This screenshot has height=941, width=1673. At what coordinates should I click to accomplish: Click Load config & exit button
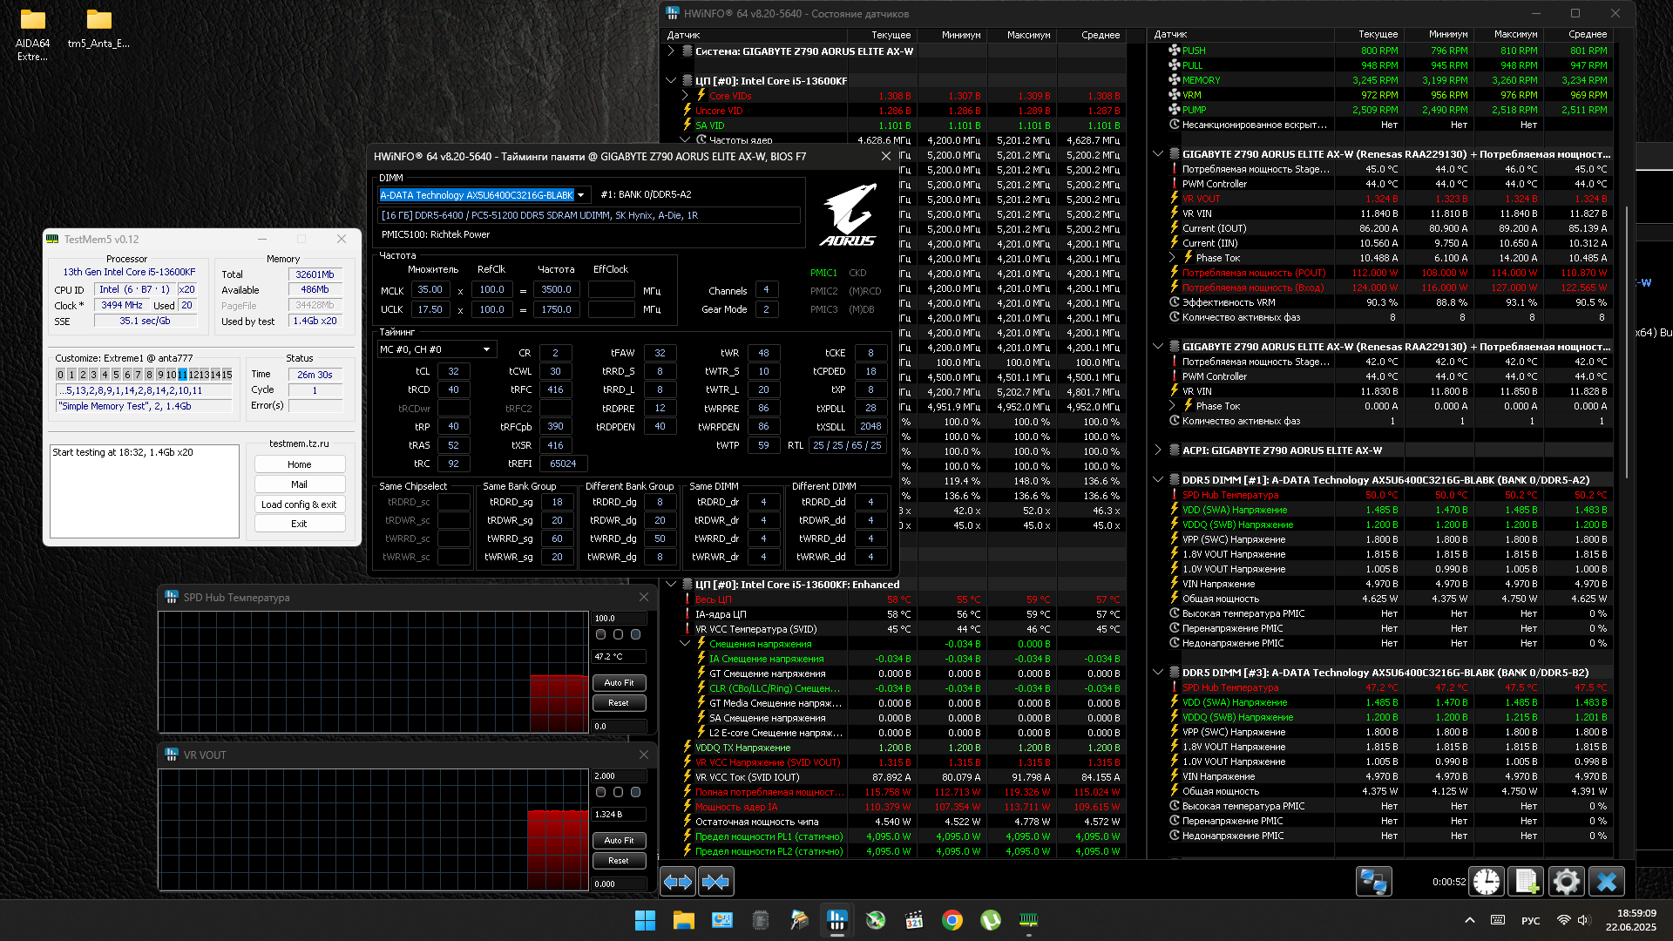tap(299, 504)
